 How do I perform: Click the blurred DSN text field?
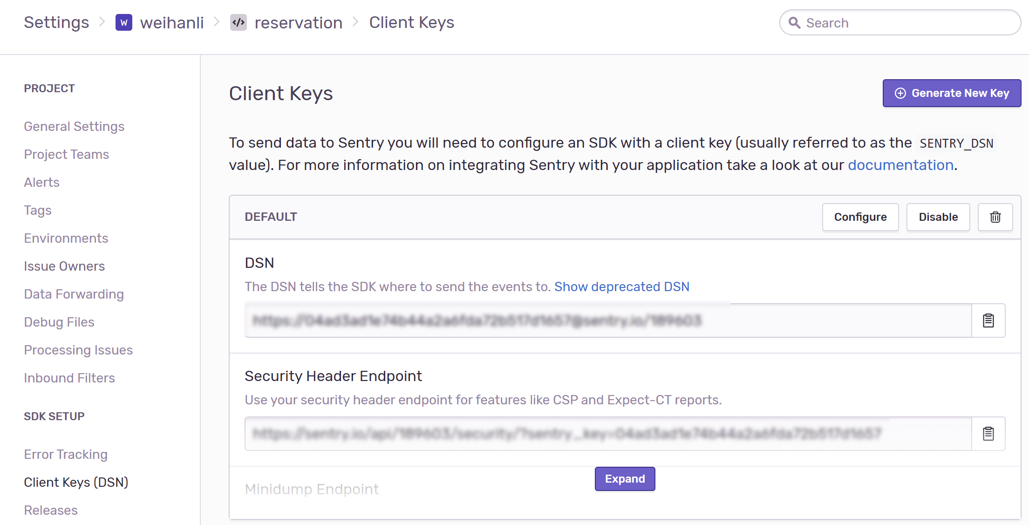(x=606, y=320)
